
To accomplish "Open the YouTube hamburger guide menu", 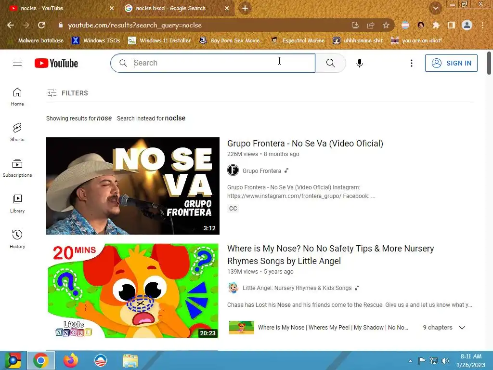I will (x=17, y=63).
